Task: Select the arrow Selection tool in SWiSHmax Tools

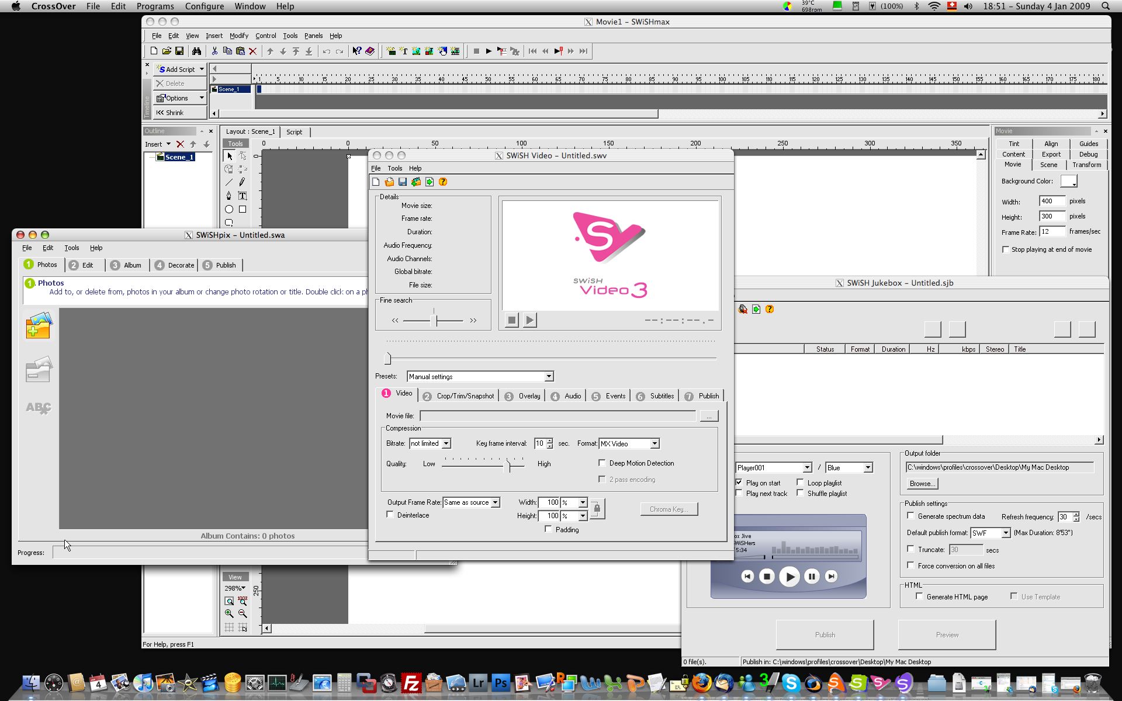Action: [x=230, y=156]
